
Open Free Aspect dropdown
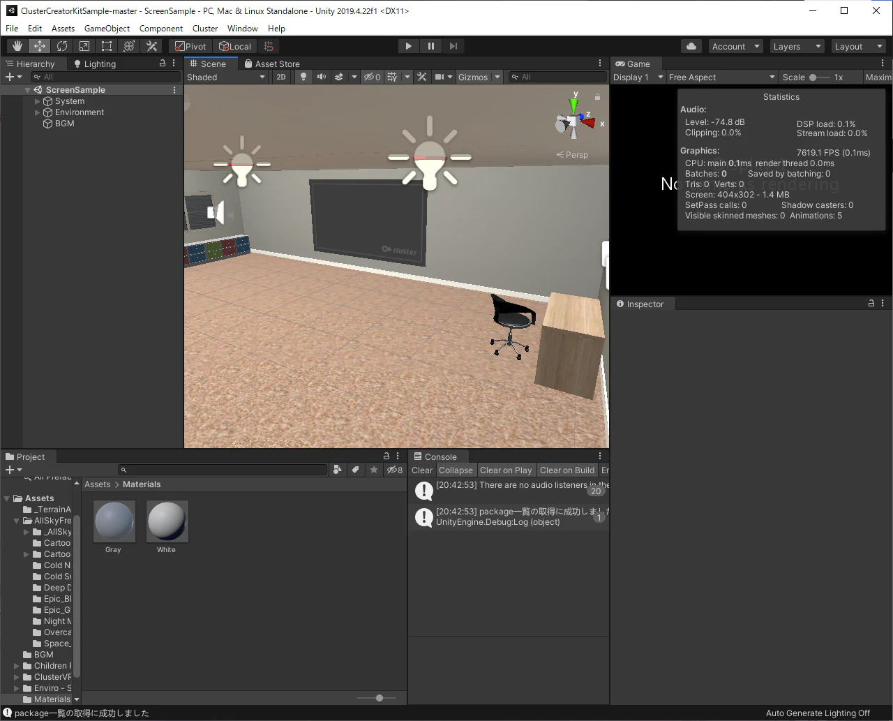(722, 77)
